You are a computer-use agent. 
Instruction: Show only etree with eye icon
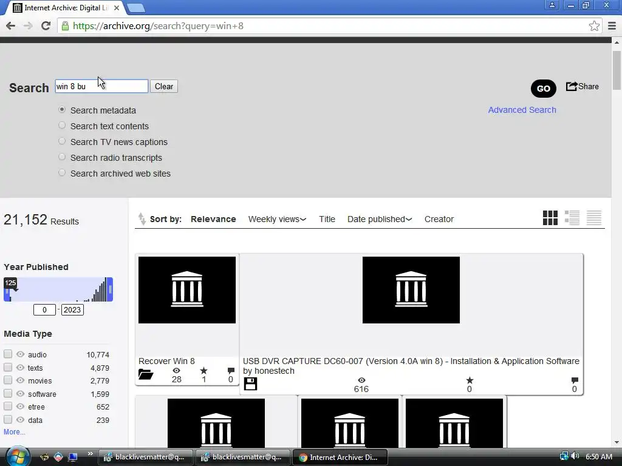[21, 407]
